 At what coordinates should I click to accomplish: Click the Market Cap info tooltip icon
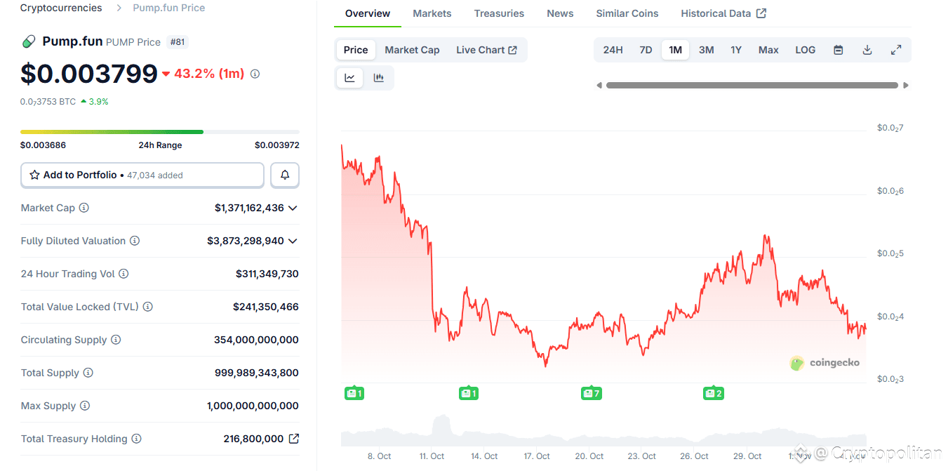[84, 208]
